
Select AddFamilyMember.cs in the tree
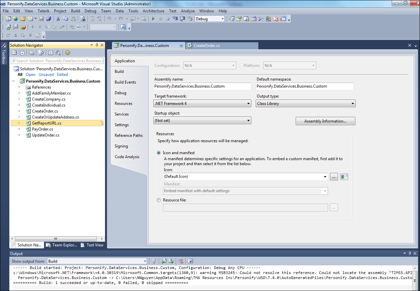[x=51, y=93]
